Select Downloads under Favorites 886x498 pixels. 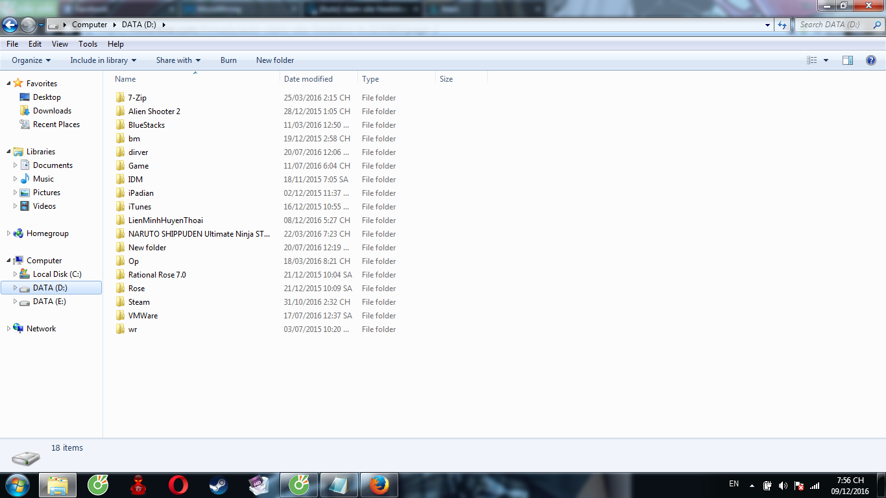pos(52,111)
